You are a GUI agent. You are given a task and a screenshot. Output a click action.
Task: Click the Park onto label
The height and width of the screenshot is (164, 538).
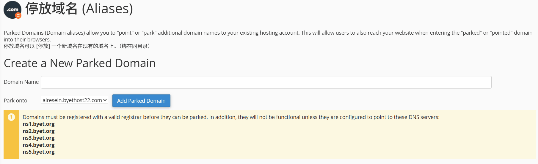(15, 101)
